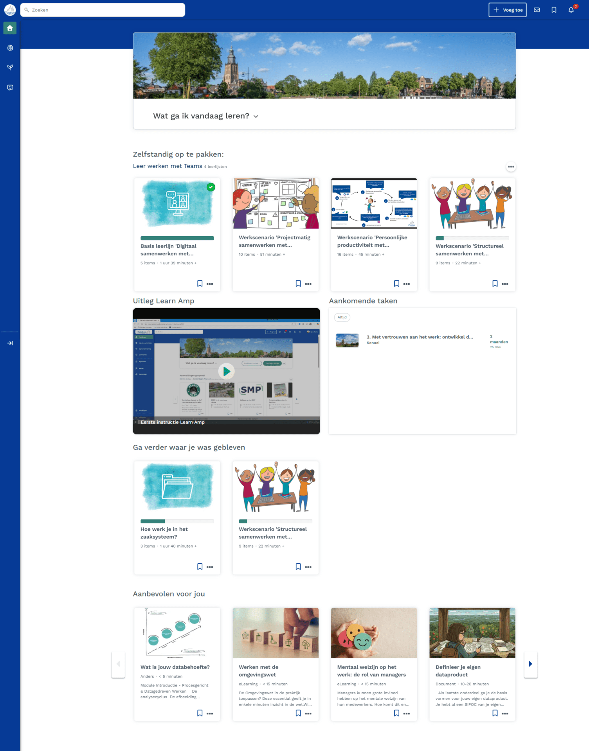The width and height of the screenshot is (589, 751).
Task: Bookmark the Werkscenario 'Projectmatig samenwerken' card
Action: pyautogui.click(x=298, y=284)
